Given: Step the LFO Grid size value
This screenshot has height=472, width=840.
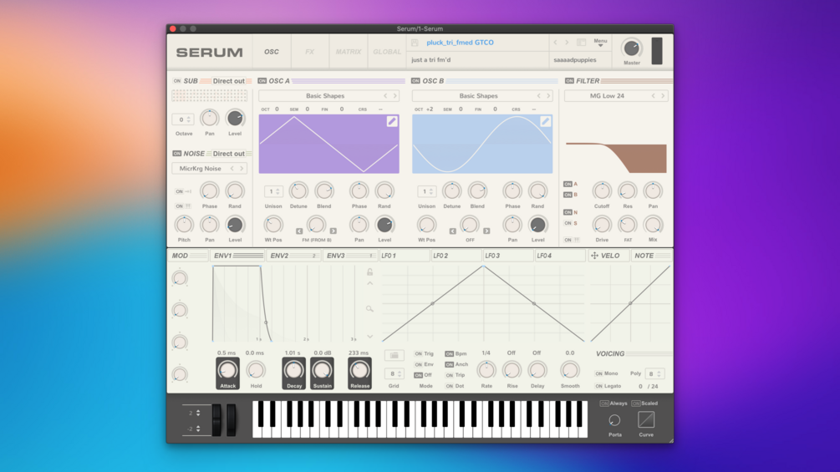Looking at the screenshot, I should click(400, 373).
